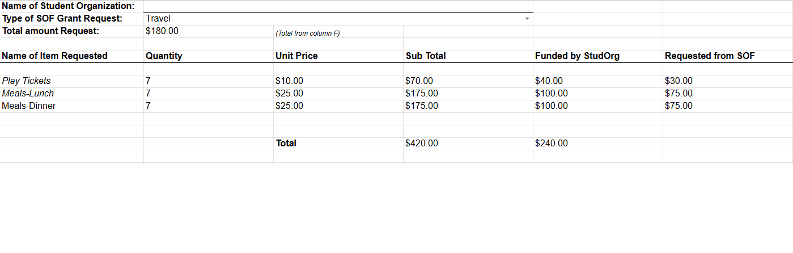The height and width of the screenshot is (253, 793).
Task: Select the empty Student Organization name field
Action: pos(338,6)
